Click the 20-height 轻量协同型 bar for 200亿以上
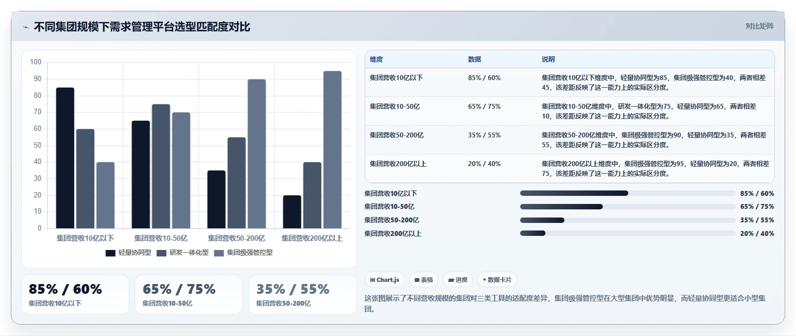 pos(292,212)
